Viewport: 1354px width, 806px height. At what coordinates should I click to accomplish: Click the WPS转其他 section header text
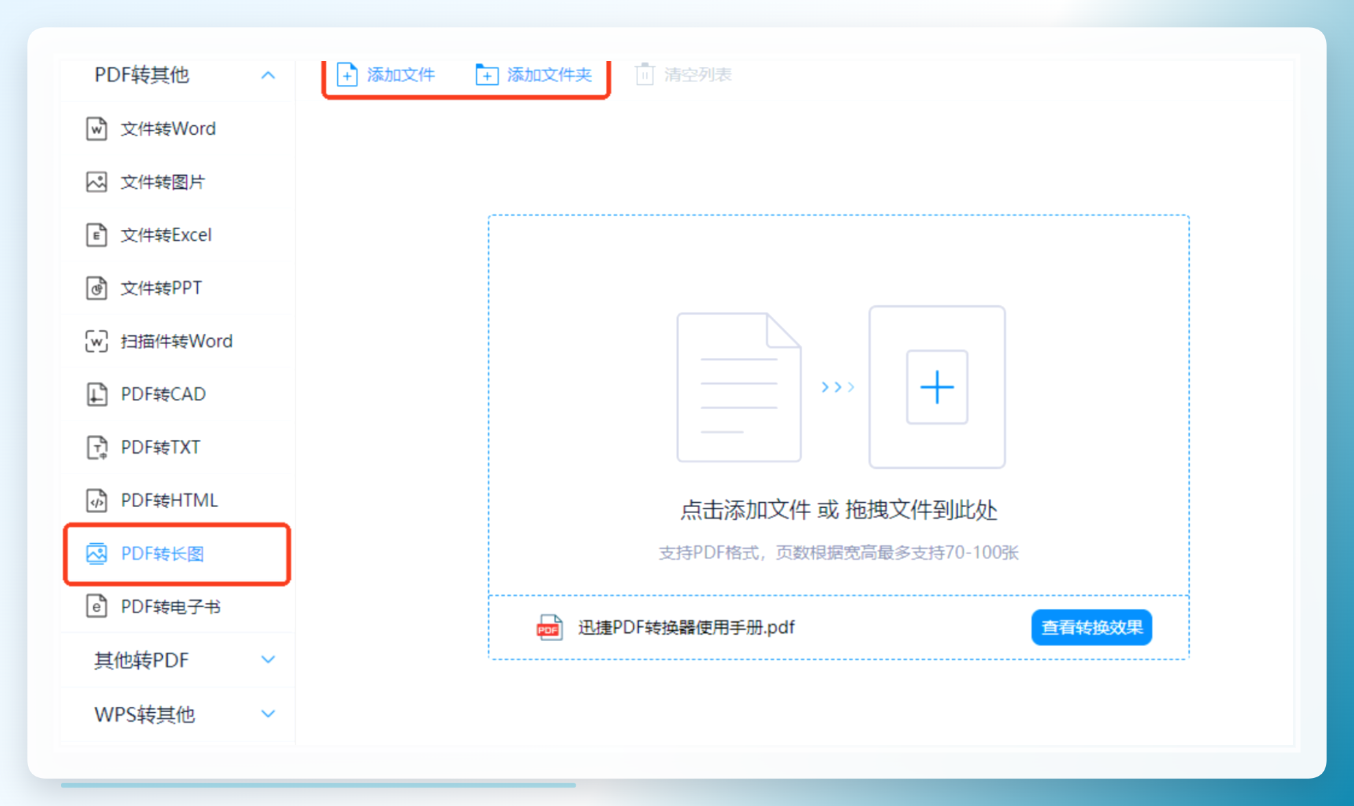tap(145, 714)
